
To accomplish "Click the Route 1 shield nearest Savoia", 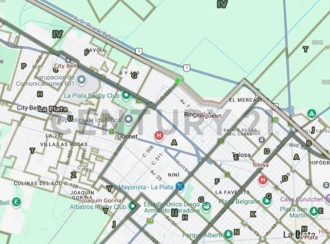I will click(139, 51).
